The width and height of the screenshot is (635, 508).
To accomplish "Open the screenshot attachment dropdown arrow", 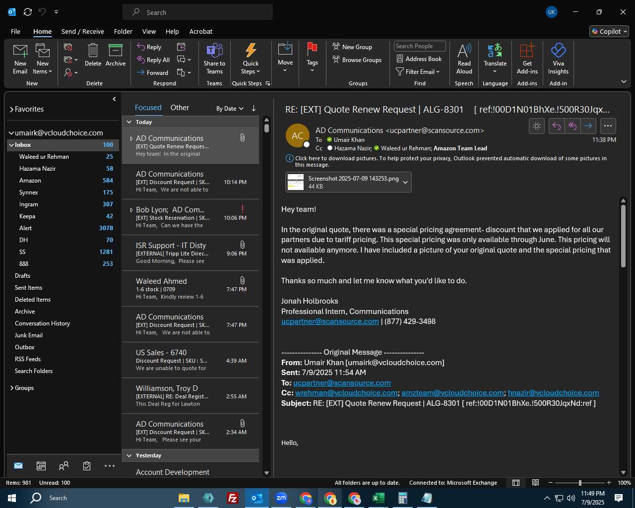I will (x=405, y=183).
